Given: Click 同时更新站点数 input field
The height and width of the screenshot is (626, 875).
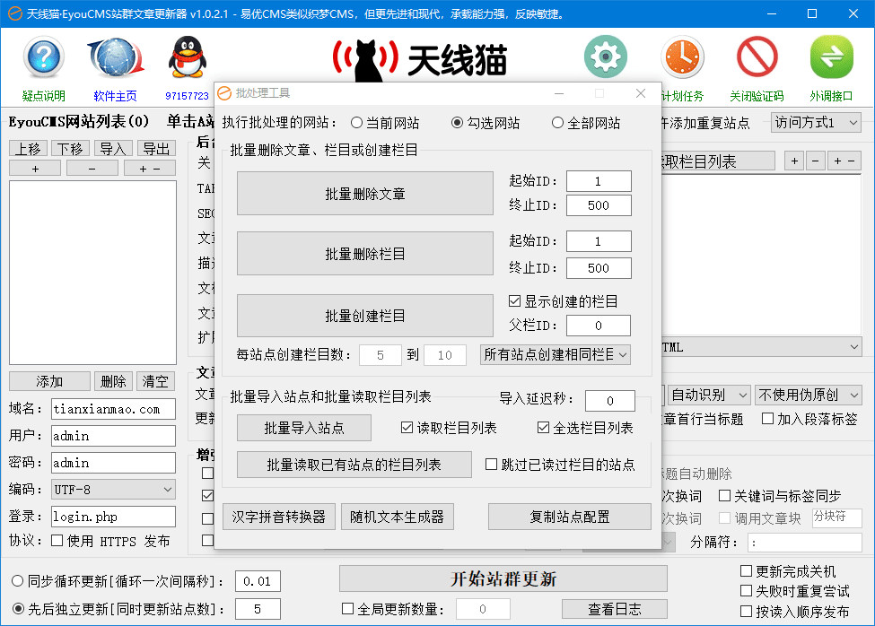Looking at the screenshot, I should [x=258, y=609].
